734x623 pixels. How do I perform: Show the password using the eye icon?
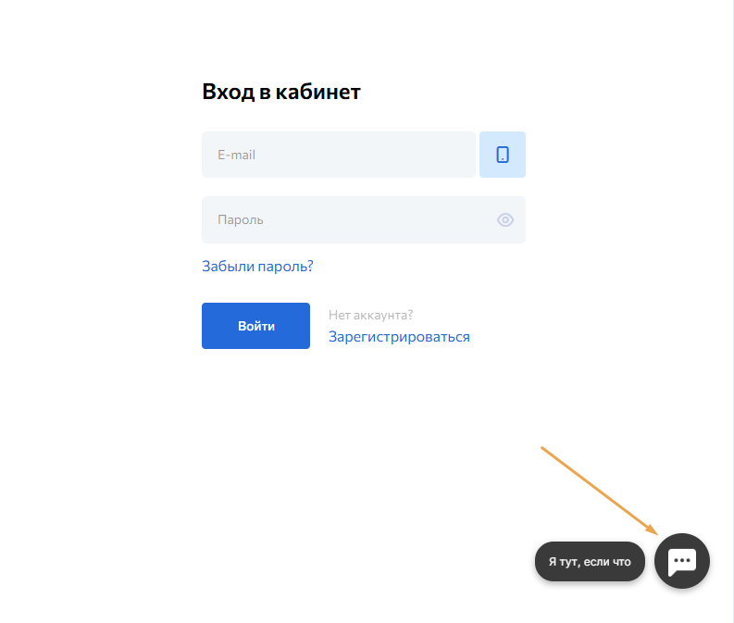(x=505, y=220)
